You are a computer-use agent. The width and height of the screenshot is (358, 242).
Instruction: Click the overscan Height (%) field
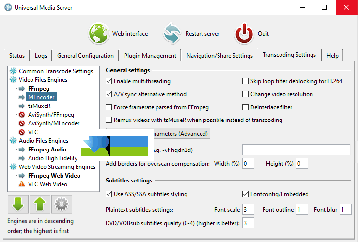[x=302, y=163]
